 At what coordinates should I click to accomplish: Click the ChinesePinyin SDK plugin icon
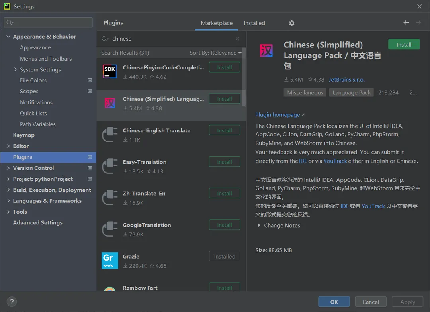tap(110, 71)
